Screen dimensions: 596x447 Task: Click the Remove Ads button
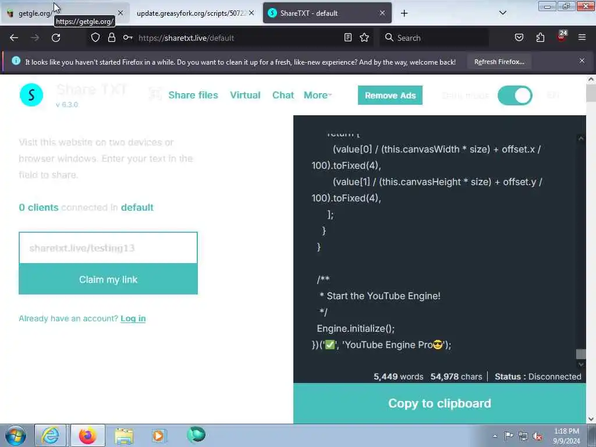[390, 95]
